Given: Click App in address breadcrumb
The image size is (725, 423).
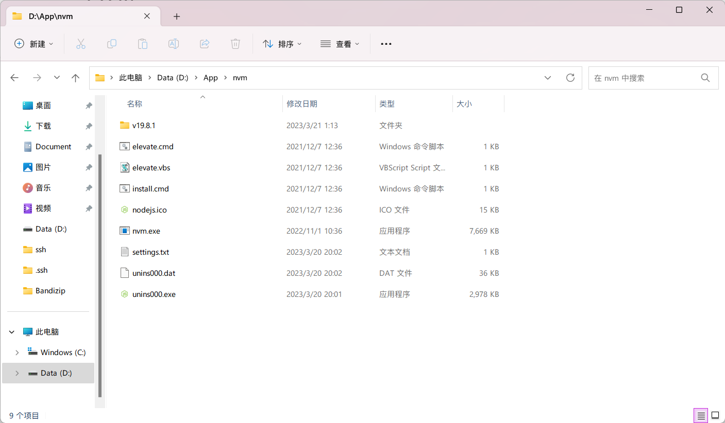Looking at the screenshot, I should coord(211,78).
